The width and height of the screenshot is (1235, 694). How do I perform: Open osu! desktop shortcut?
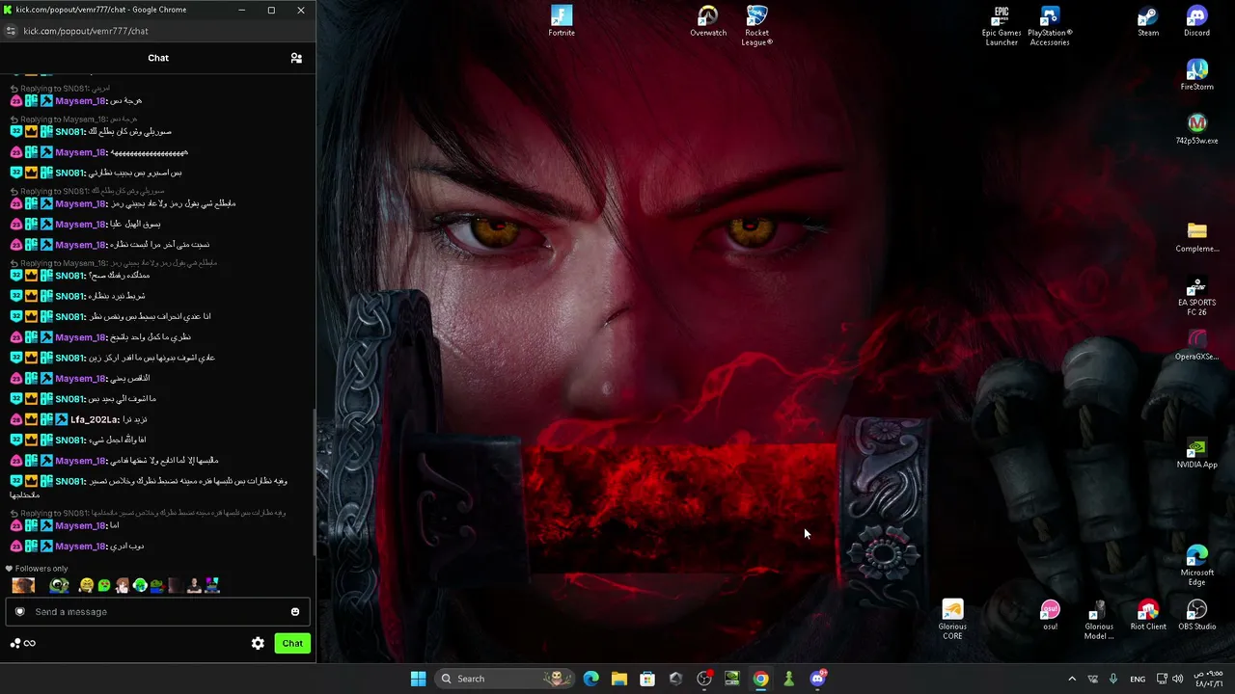pos(1050,614)
